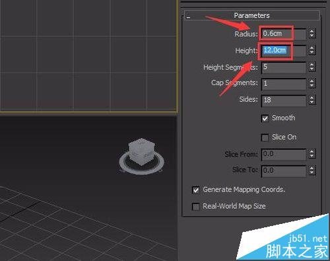Click the Slice To value field
The image size is (330, 261).
click(284, 170)
